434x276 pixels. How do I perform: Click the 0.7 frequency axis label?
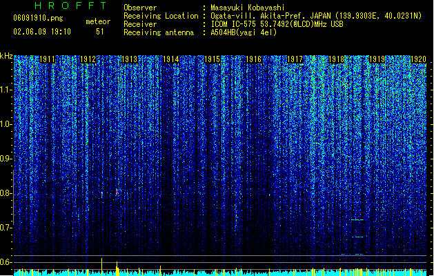coord(6,228)
